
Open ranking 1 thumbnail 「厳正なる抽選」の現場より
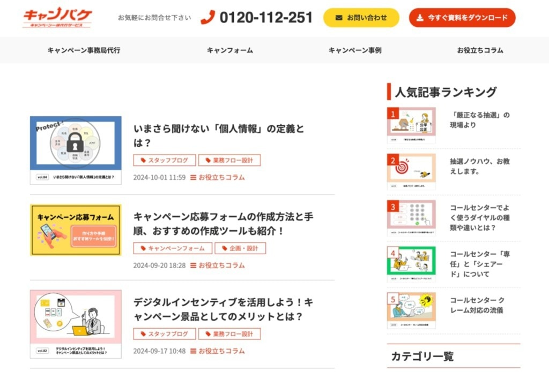point(411,125)
